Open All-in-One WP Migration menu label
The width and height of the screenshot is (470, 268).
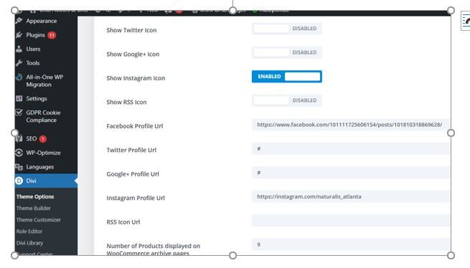[44, 80]
